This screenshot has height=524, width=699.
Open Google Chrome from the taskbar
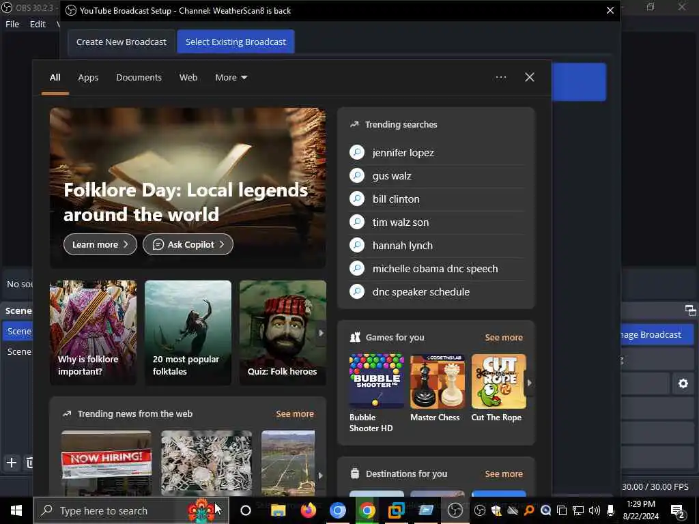tap(367, 510)
